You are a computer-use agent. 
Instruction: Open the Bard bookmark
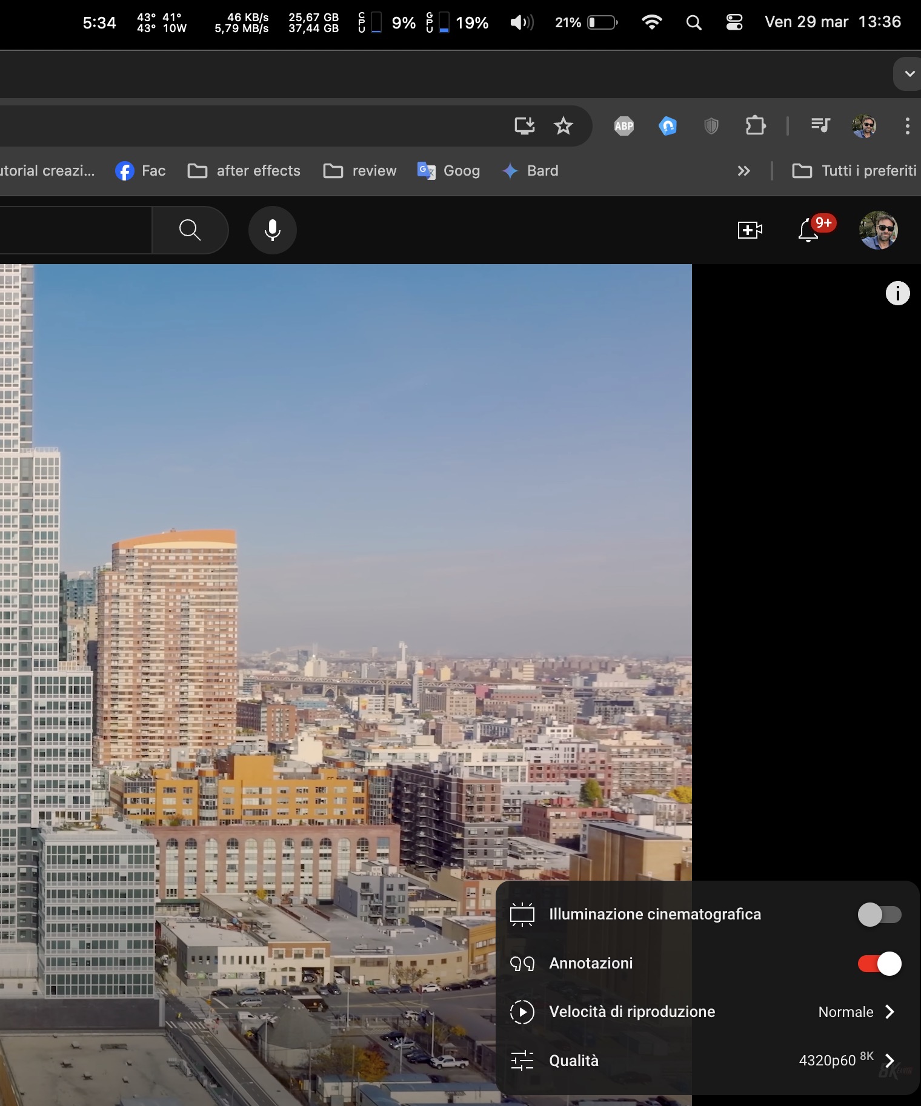pyautogui.click(x=531, y=171)
